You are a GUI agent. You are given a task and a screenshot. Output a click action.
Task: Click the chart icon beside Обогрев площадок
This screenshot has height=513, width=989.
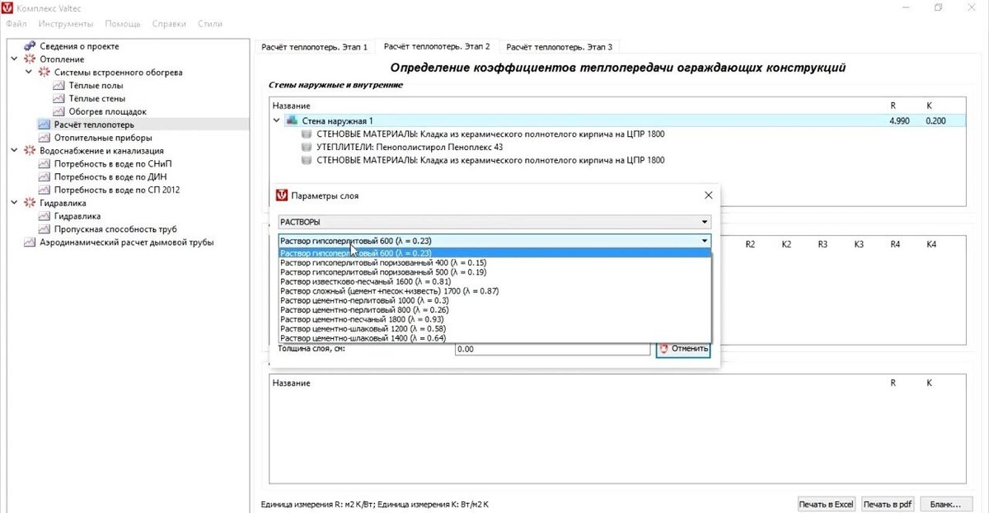pyautogui.click(x=58, y=111)
